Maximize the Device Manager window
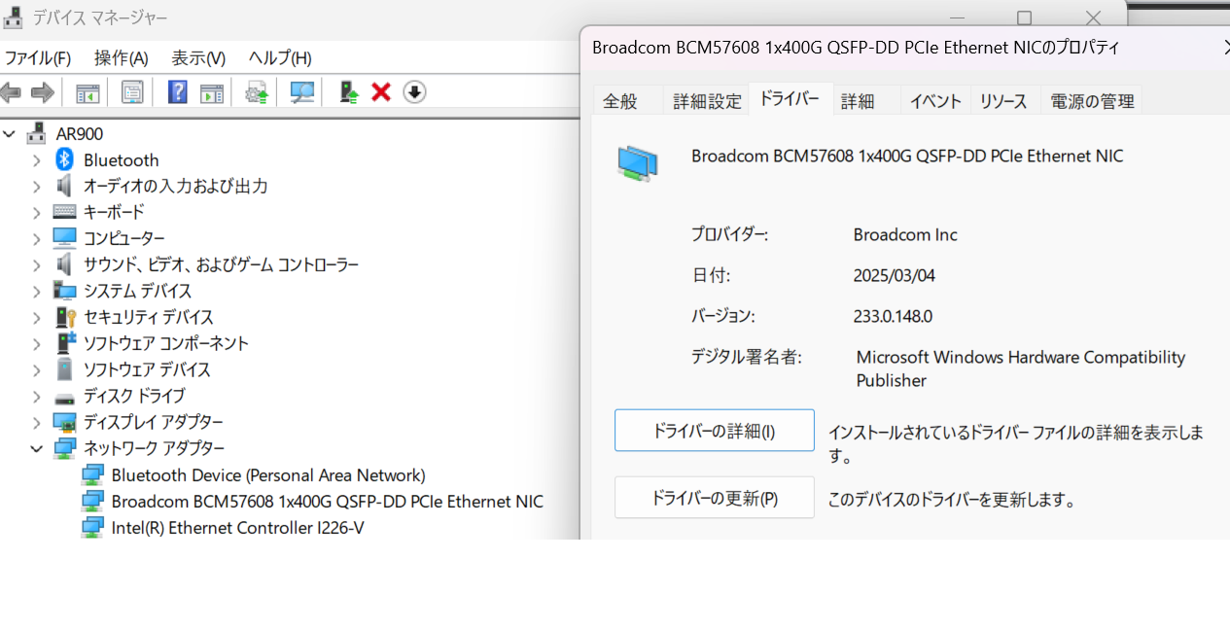This screenshot has width=1230, height=630. coord(1024,18)
